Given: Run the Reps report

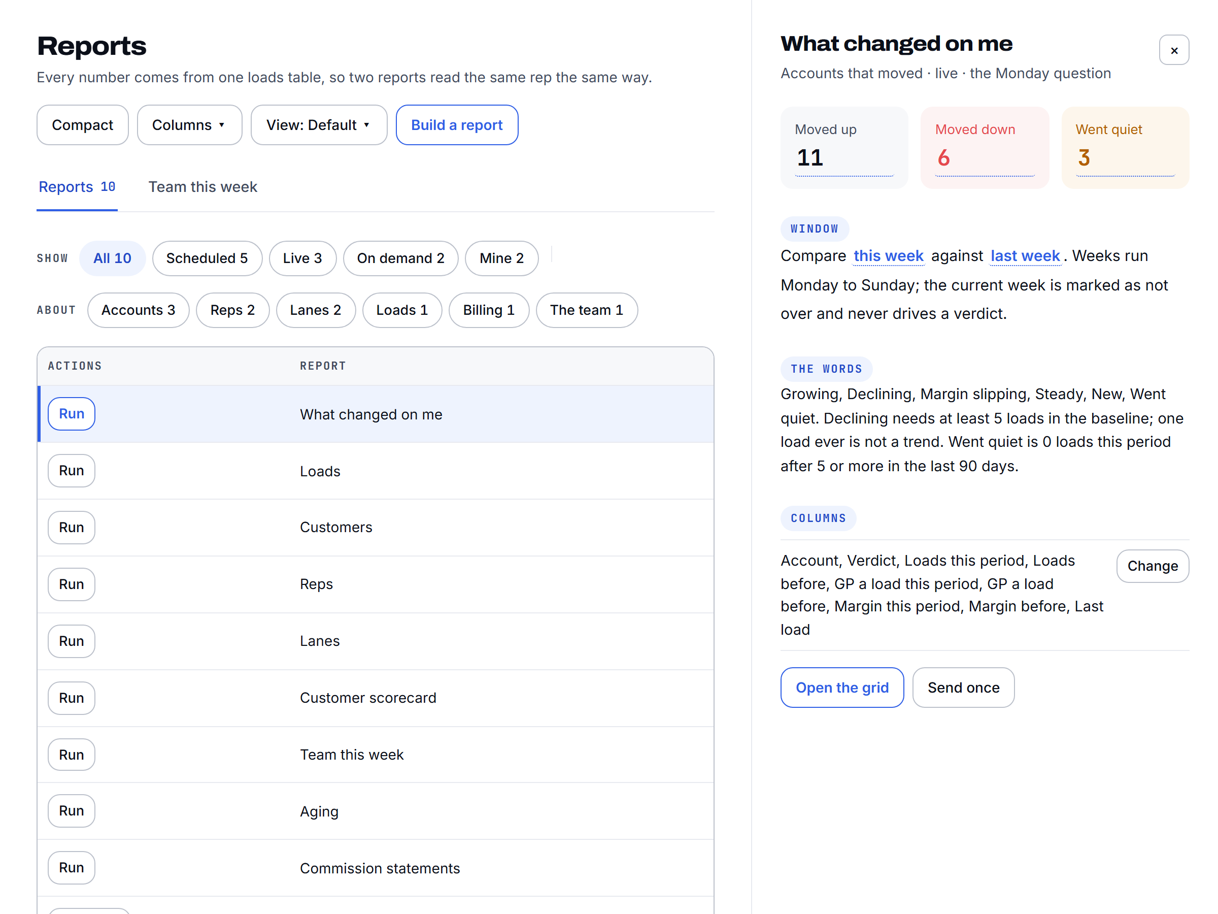Looking at the screenshot, I should pyautogui.click(x=72, y=584).
